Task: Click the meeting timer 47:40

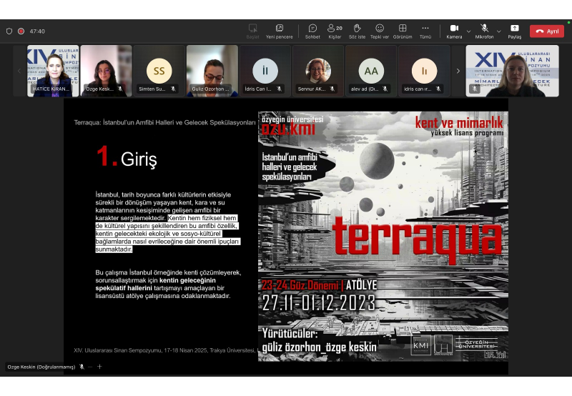Action: tap(37, 31)
